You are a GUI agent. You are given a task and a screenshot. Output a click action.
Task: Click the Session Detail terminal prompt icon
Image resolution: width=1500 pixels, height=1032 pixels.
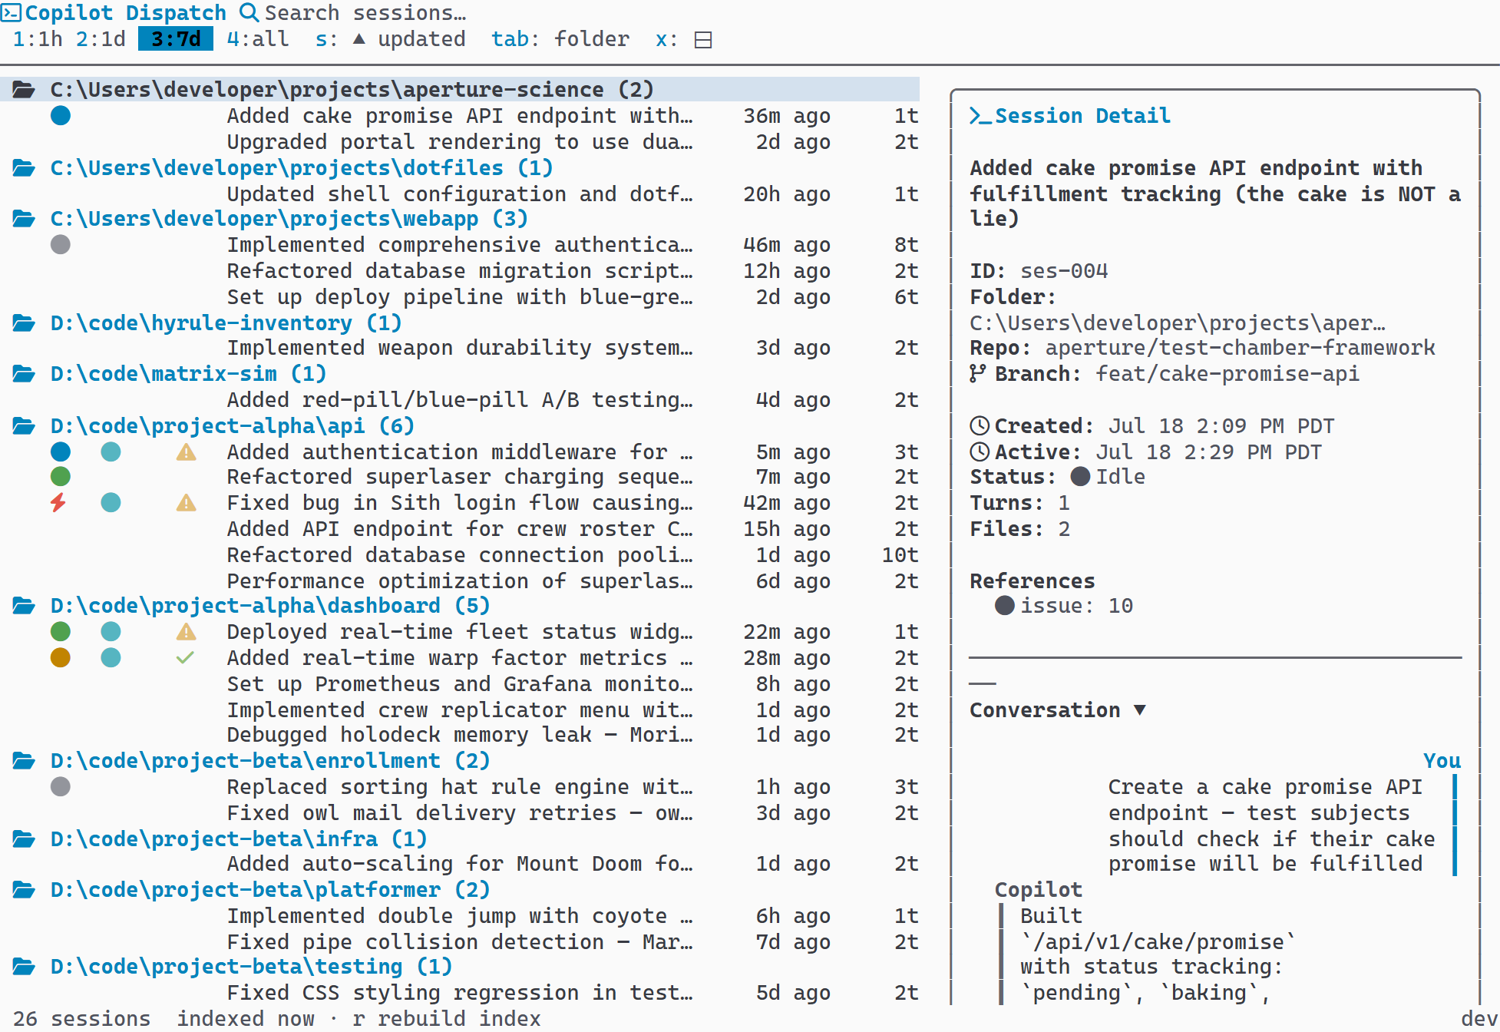pyautogui.click(x=980, y=116)
